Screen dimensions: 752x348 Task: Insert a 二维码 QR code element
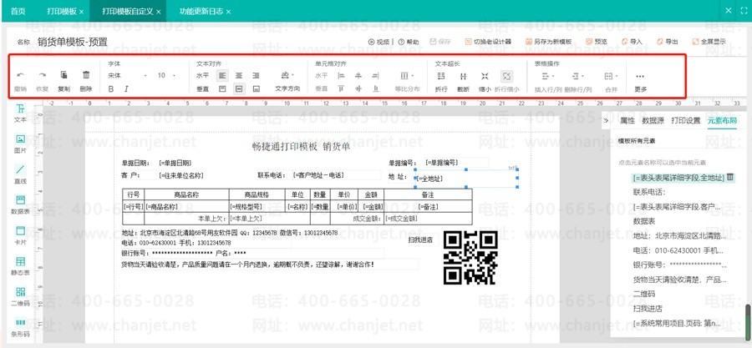click(21, 297)
